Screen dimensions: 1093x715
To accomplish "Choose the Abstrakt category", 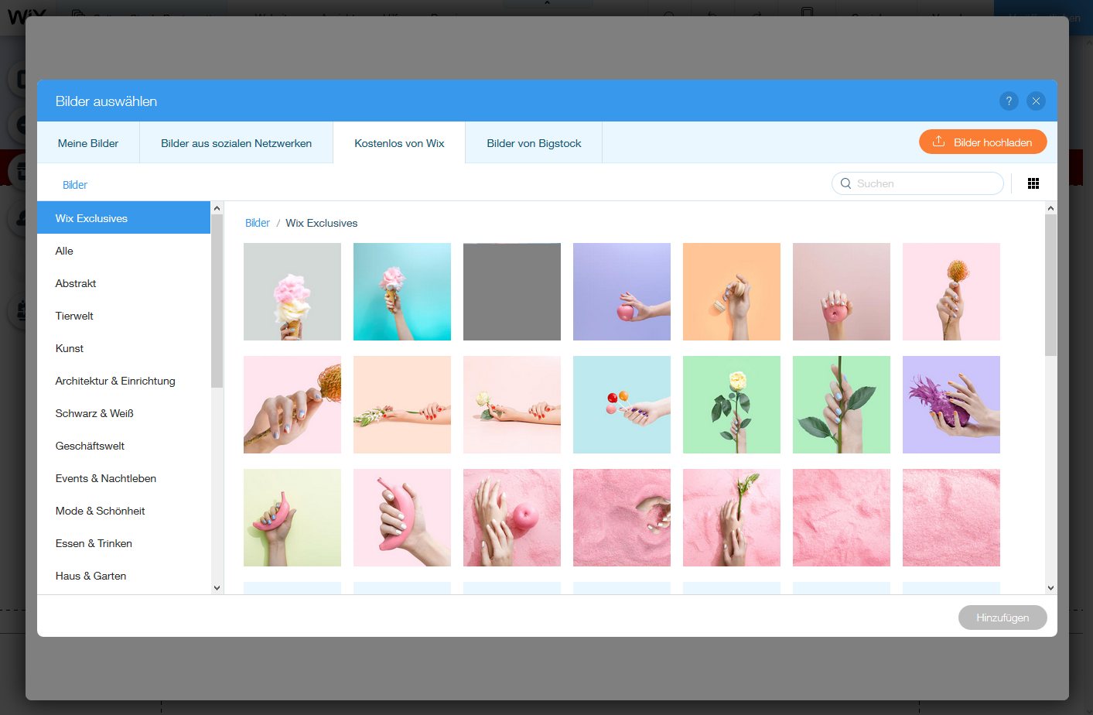I will [124, 283].
